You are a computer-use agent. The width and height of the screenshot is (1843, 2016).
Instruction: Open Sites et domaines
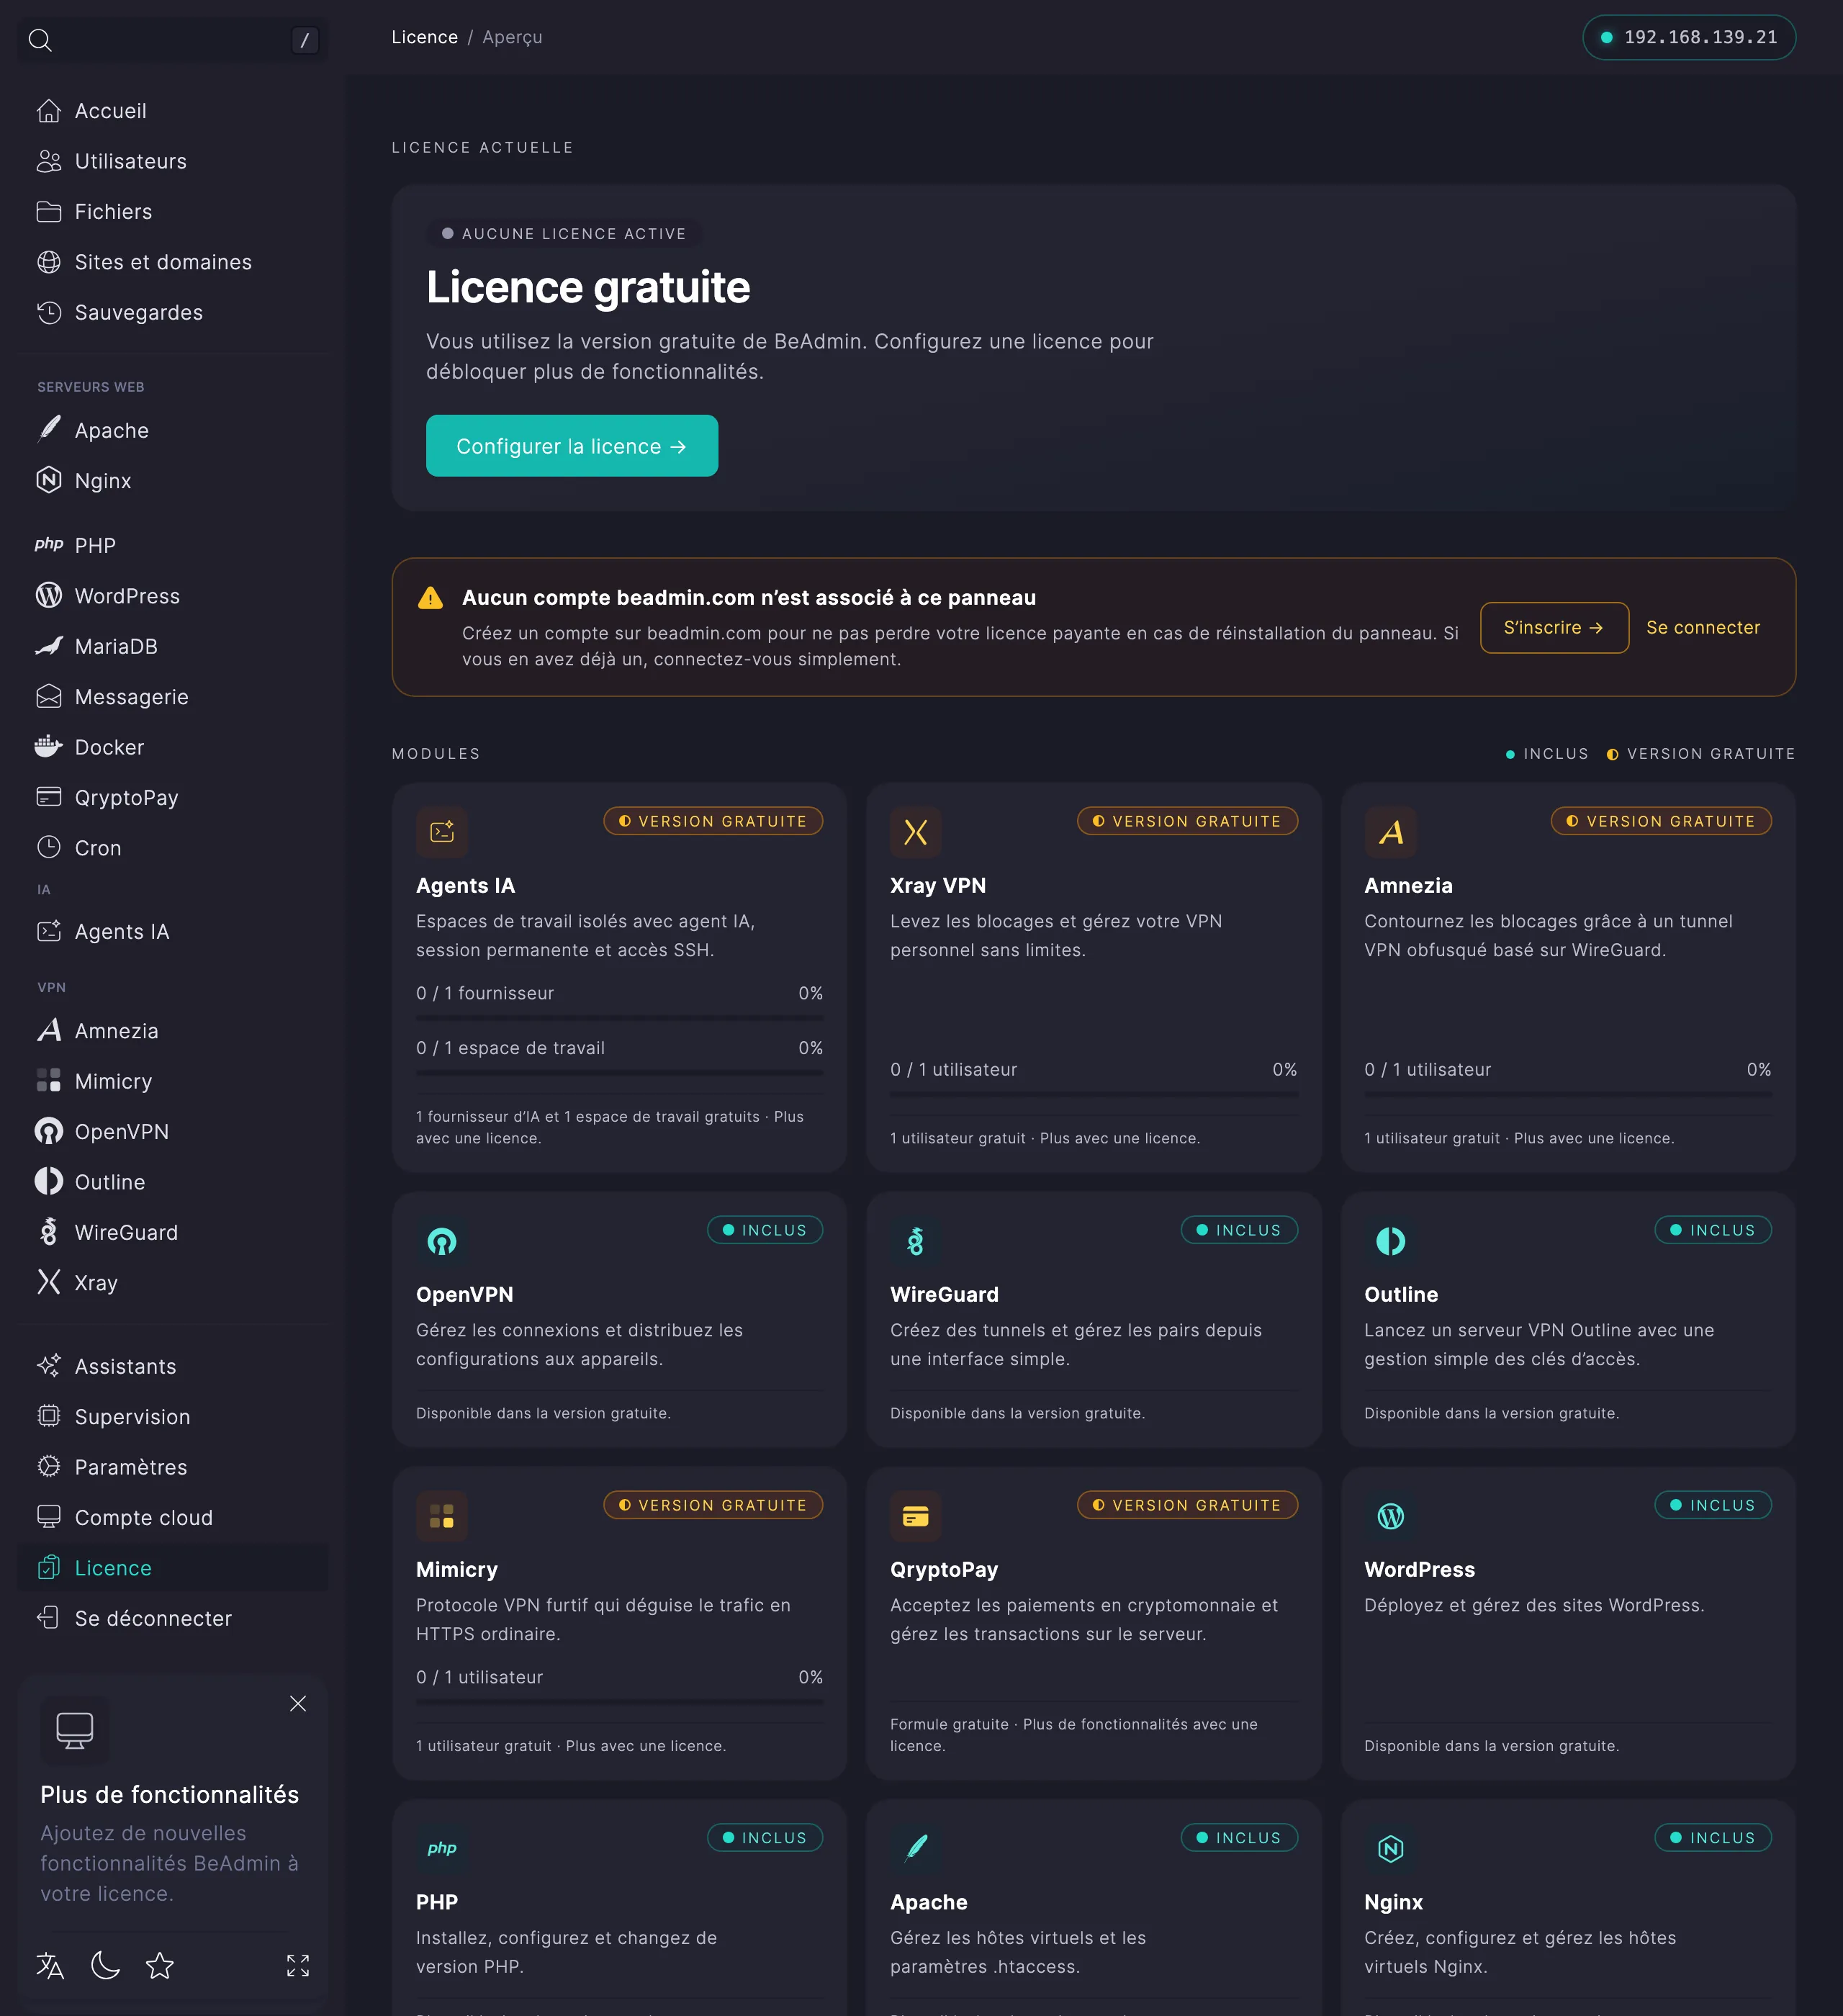pos(172,262)
